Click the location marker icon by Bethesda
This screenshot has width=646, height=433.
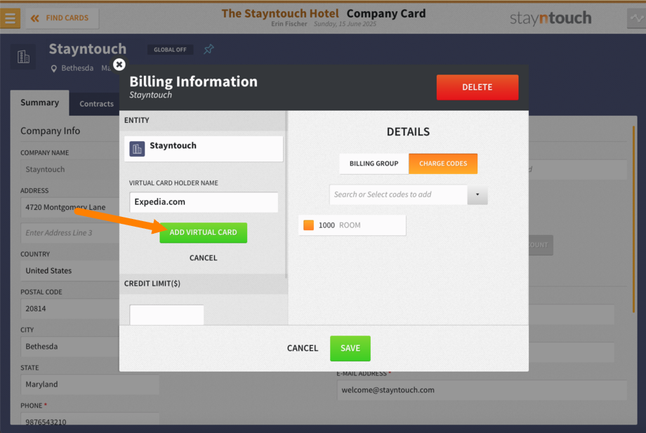53,68
